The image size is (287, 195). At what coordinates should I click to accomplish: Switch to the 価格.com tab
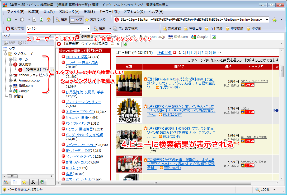[x=178, y=37]
